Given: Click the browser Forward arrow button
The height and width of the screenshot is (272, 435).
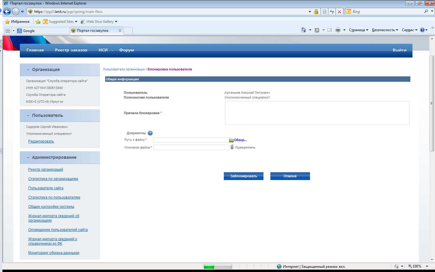Looking at the screenshot, I should [x=16, y=12].
